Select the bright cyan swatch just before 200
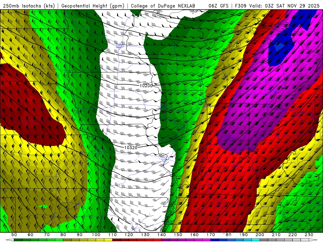Image resolution: width=323 pixels, height=242 pixels. (x=256, y=240)
